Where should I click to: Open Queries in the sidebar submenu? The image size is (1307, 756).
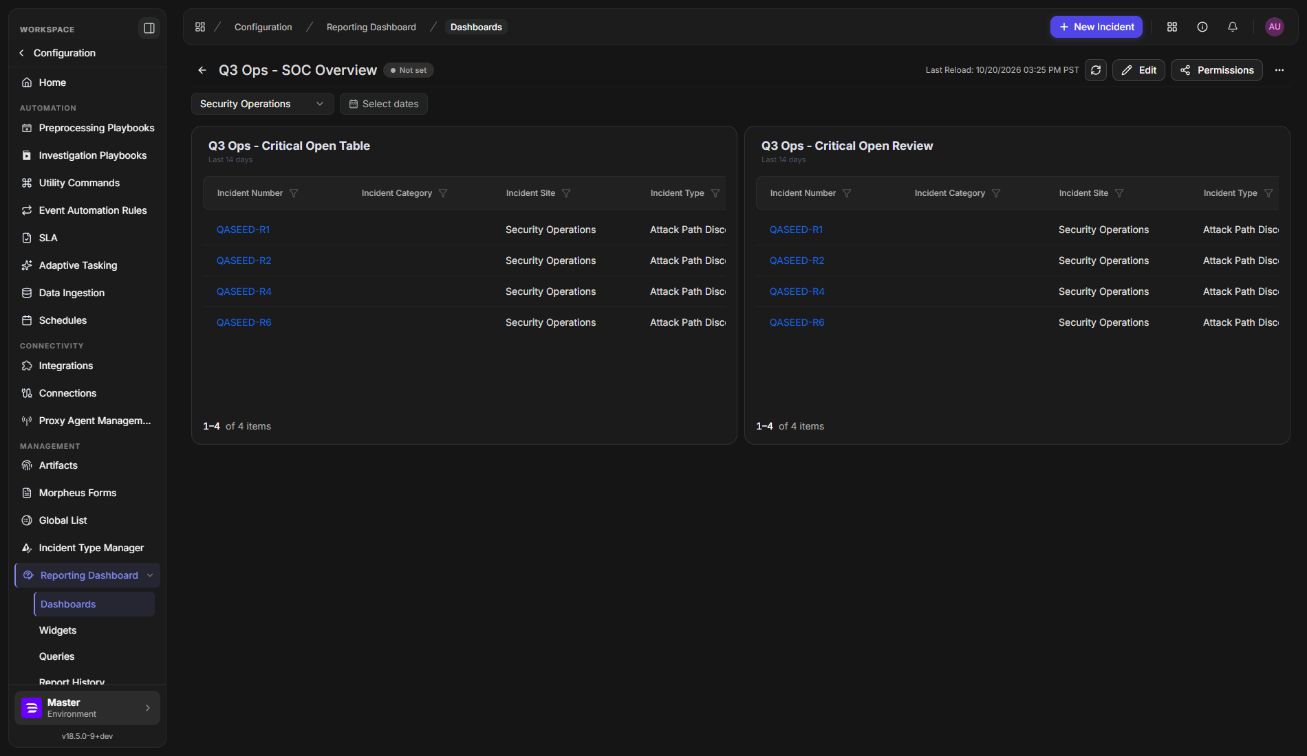point(56,656)
